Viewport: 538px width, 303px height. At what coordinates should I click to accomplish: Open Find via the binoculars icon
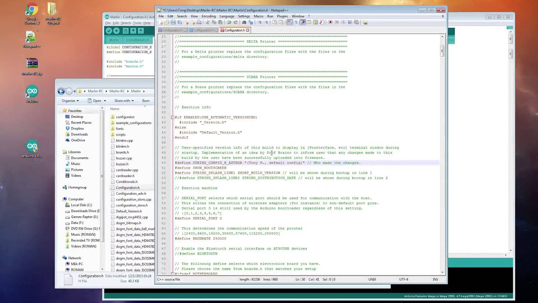pyautogui.click(x=244, y=22)
